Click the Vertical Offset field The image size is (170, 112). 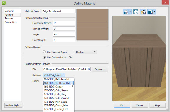click(64, 29)
